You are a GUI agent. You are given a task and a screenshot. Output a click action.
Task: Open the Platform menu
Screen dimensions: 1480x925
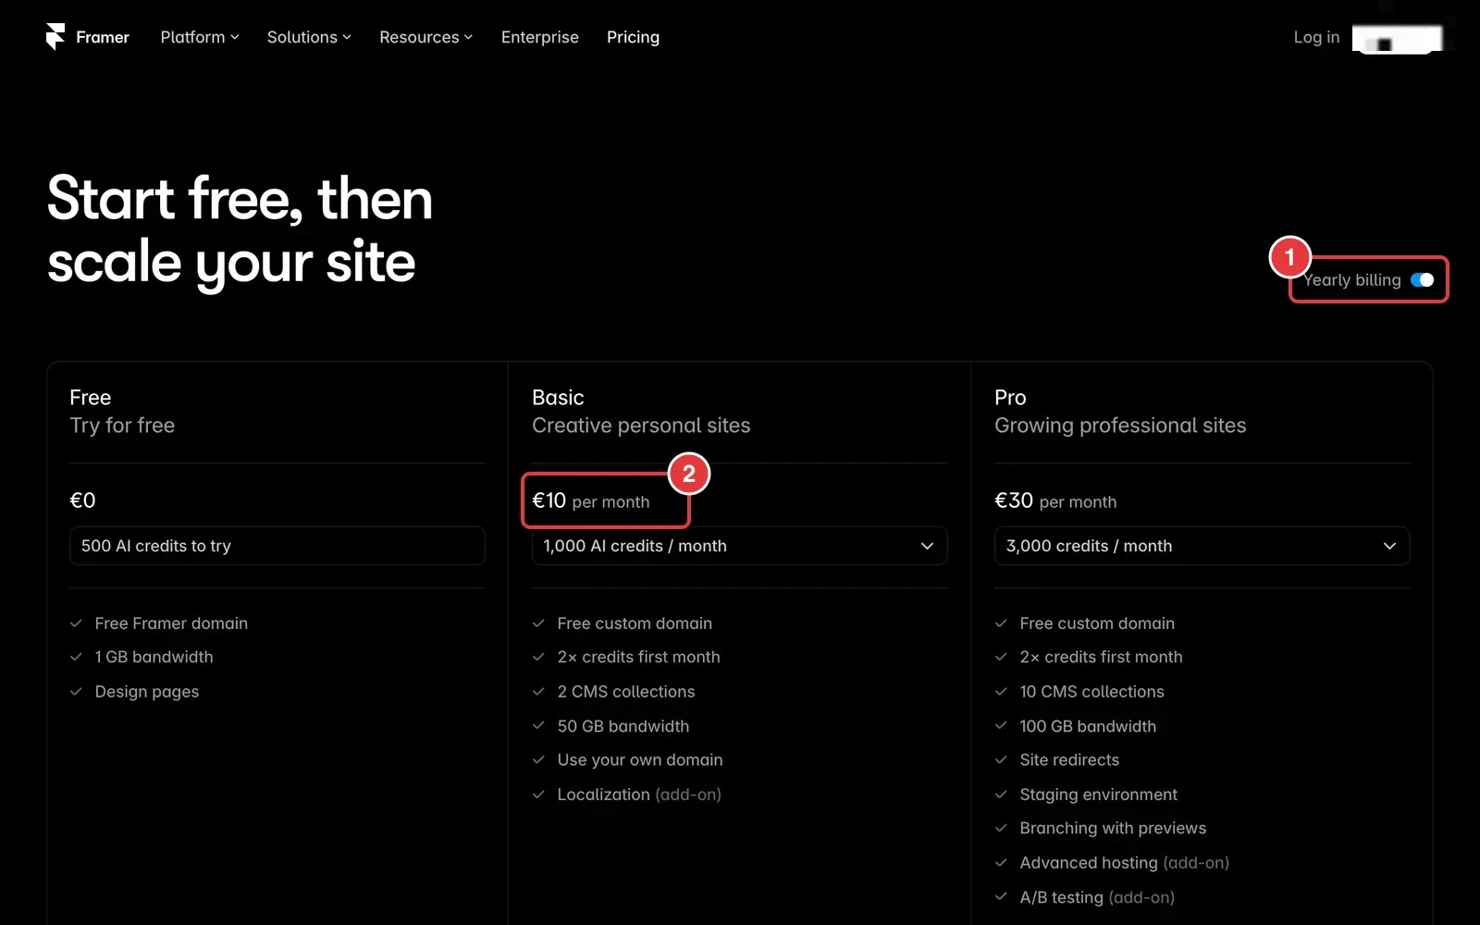point(200,37)
